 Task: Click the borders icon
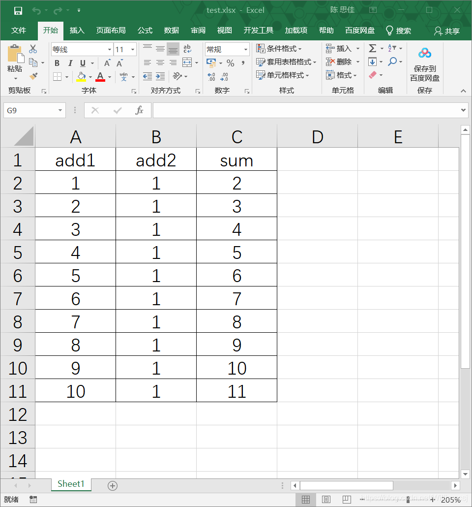pyautogui.click(x=57, y=77)
